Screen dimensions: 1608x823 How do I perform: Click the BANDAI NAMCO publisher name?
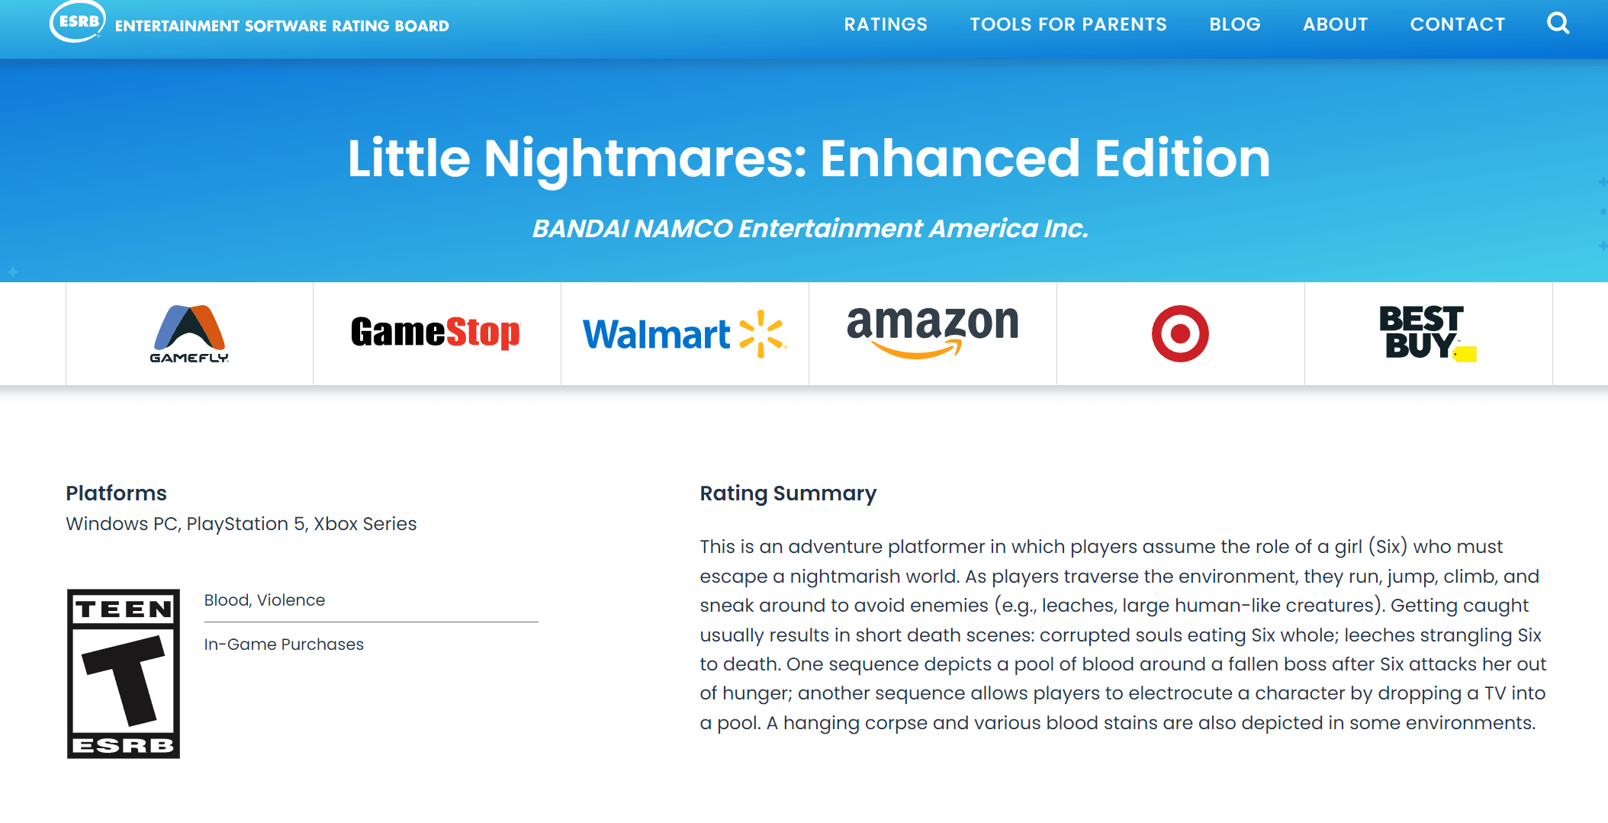tap(810, 228)
